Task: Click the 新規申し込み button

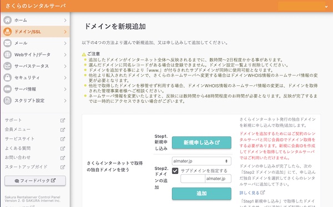Action: 201,143
